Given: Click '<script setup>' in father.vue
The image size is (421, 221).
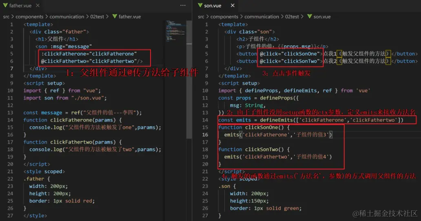Looking at the screenshot, I should (x=44, y=83).
